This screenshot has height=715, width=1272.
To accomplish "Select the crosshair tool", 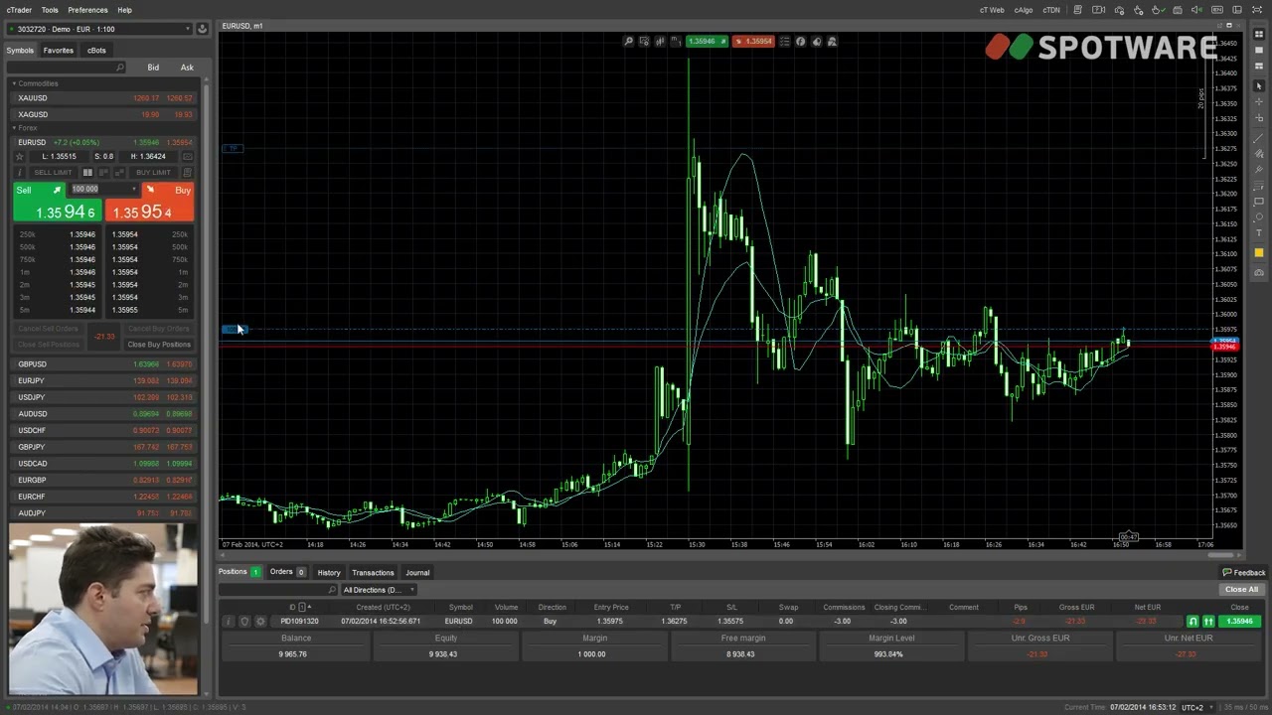I will click(x=1259, y=102).
